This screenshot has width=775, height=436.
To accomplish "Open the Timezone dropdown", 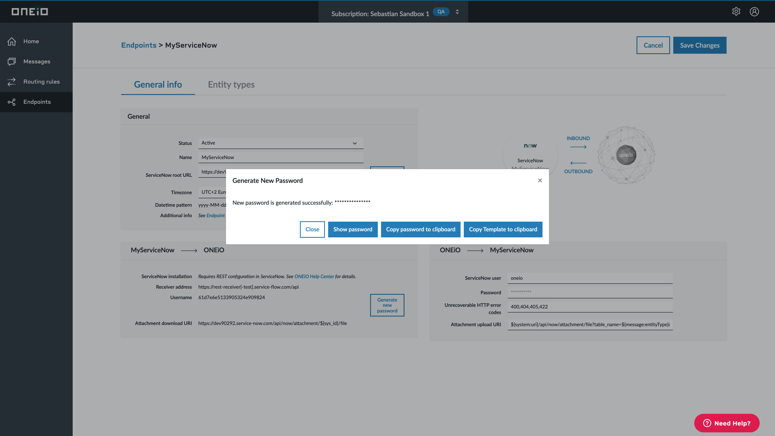I will [x=212, y=192].
